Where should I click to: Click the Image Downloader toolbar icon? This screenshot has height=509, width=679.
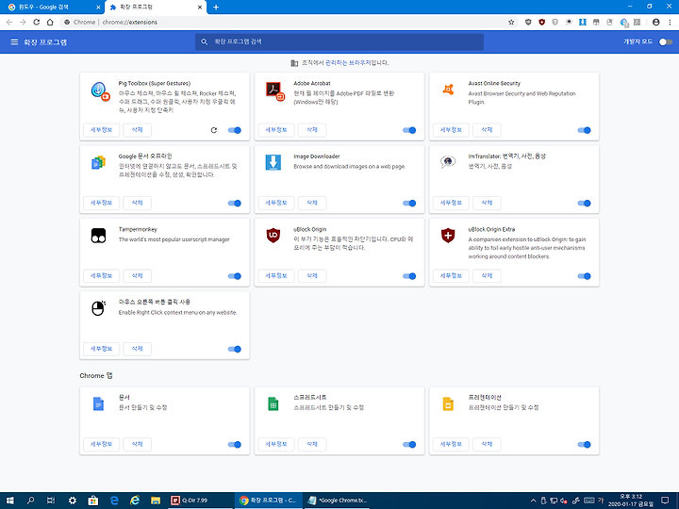tap(583, 22)
